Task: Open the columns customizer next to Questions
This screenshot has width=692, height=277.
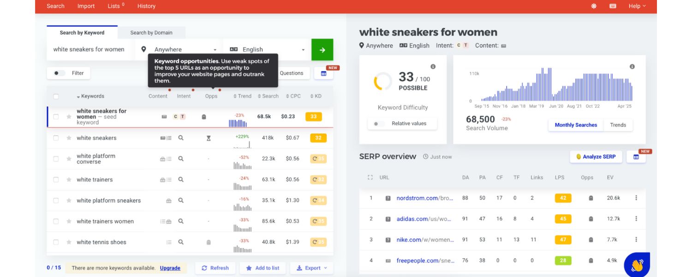Action: pos(323,73)
